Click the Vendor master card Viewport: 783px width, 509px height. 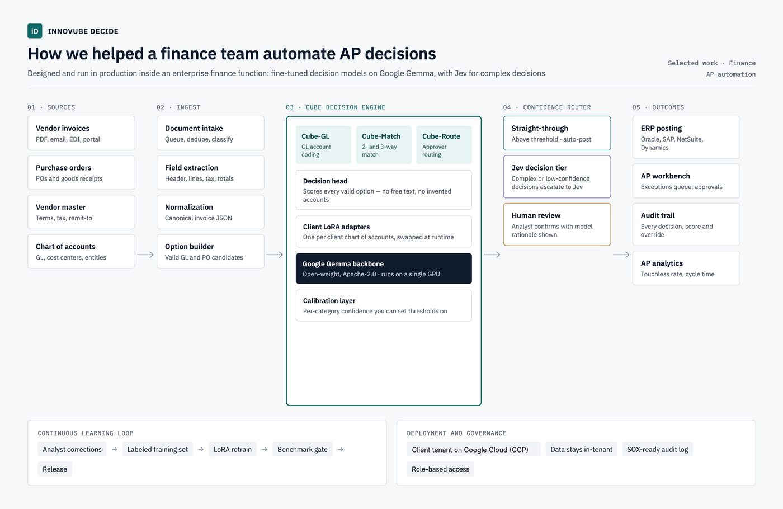81,212
